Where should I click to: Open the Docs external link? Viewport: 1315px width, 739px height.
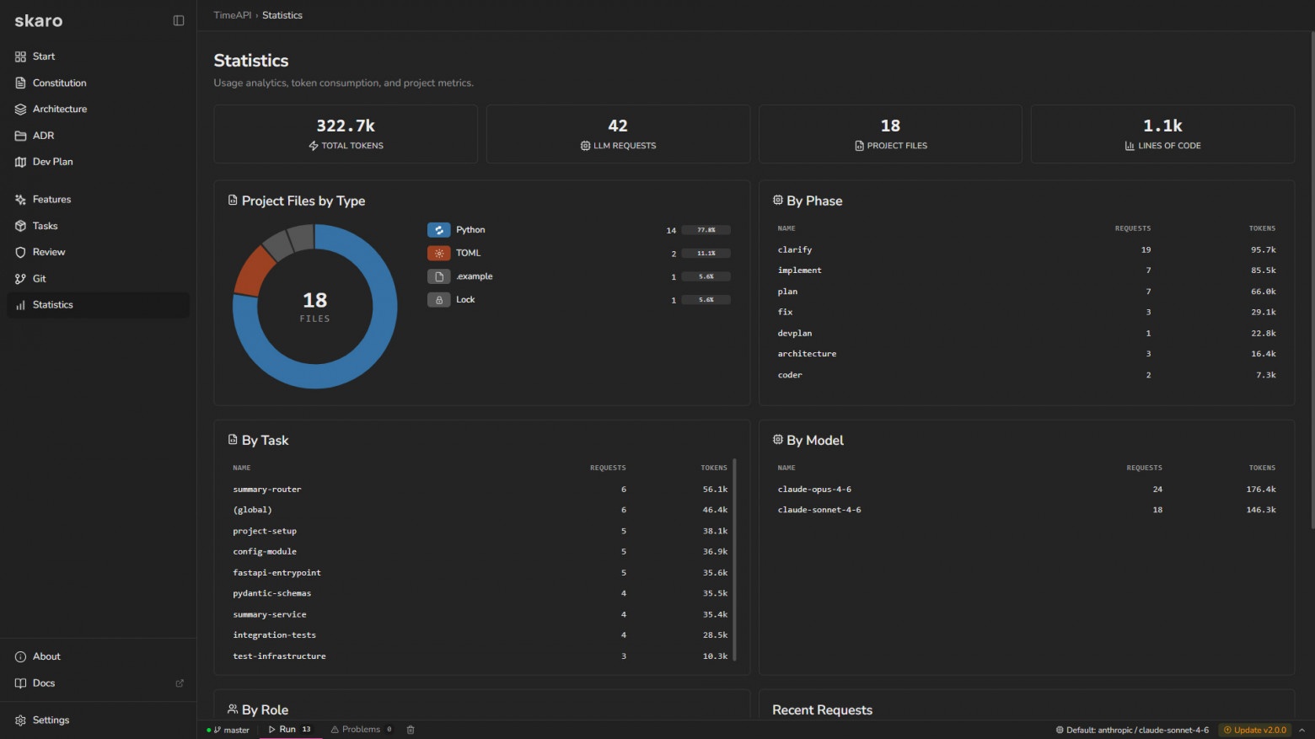(179, 683)
